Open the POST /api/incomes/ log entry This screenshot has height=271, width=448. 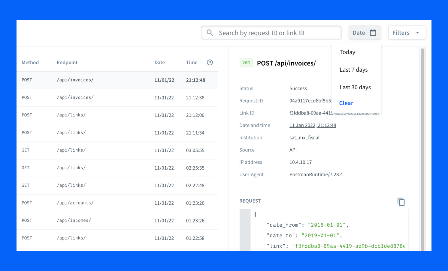coord(117,221)
